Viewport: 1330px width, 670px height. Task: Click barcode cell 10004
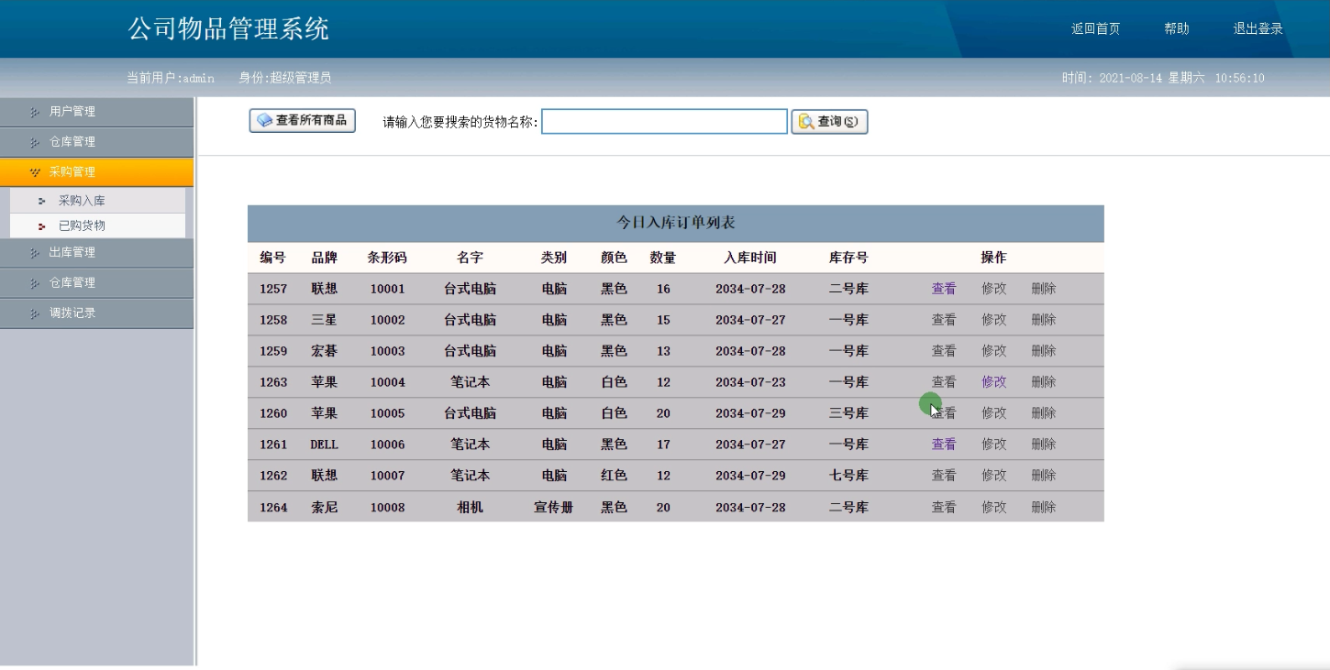tap(387, 382)
